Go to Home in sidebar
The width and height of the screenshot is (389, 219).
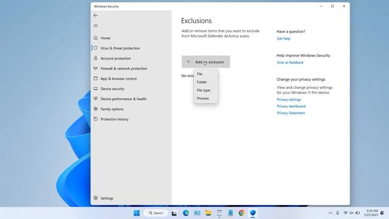point(105,38)
